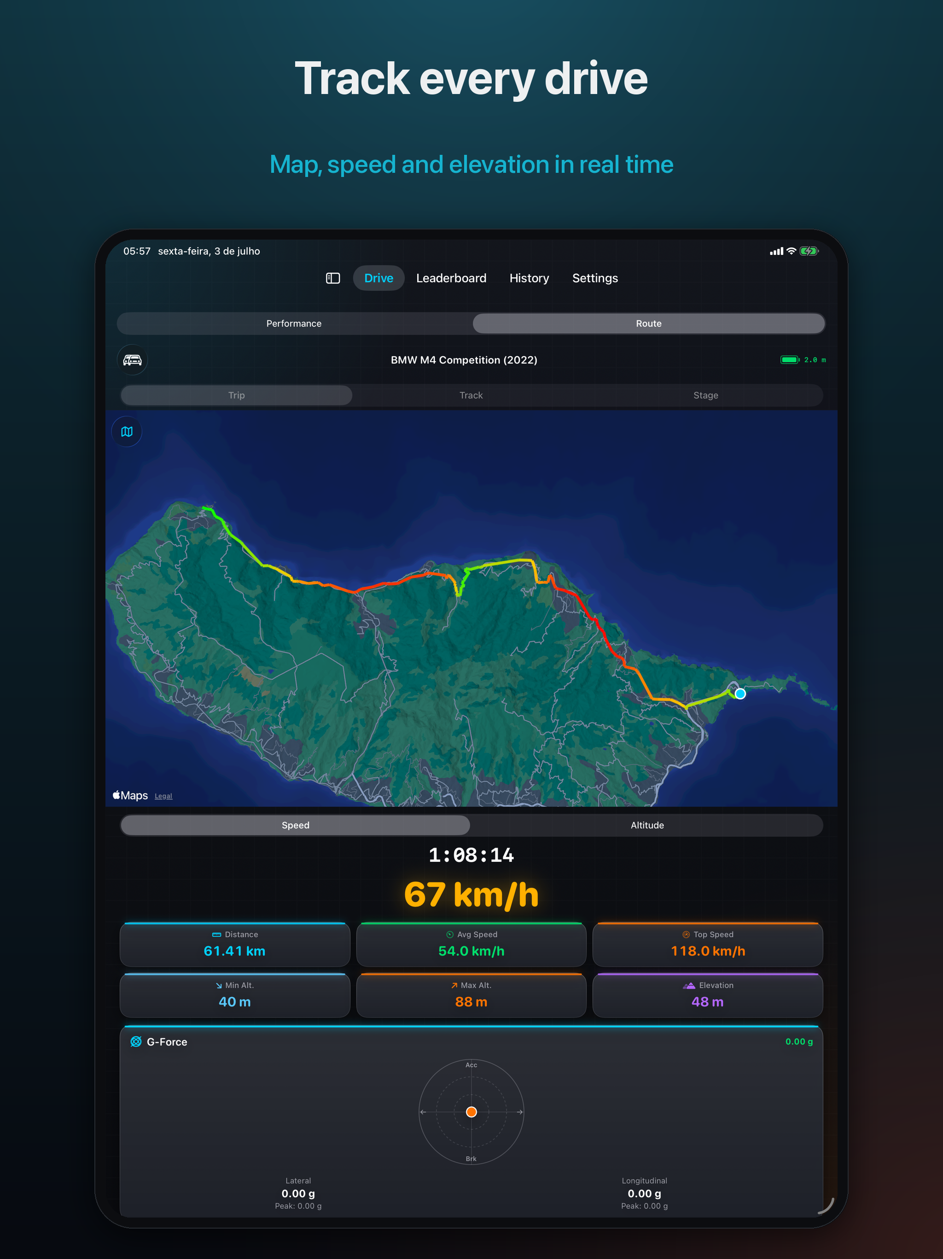
Task: Show the Altitude chart segment
Action: point(646,825)
